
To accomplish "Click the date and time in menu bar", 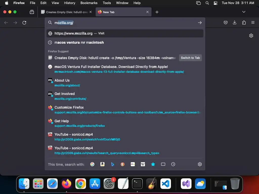I will [x=238, y=3].
